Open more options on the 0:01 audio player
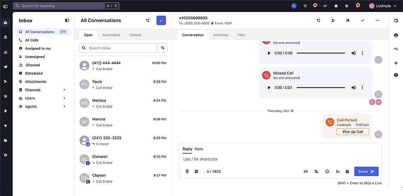Image resolution: width=403 pixels, height=196 pixels. pos(362,87)
